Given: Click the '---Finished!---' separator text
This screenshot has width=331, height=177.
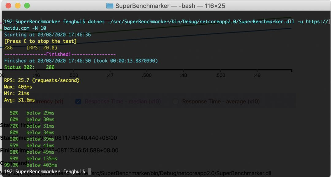Looking at the screenshot, I should pyautogui.click(x=60, y=54).
